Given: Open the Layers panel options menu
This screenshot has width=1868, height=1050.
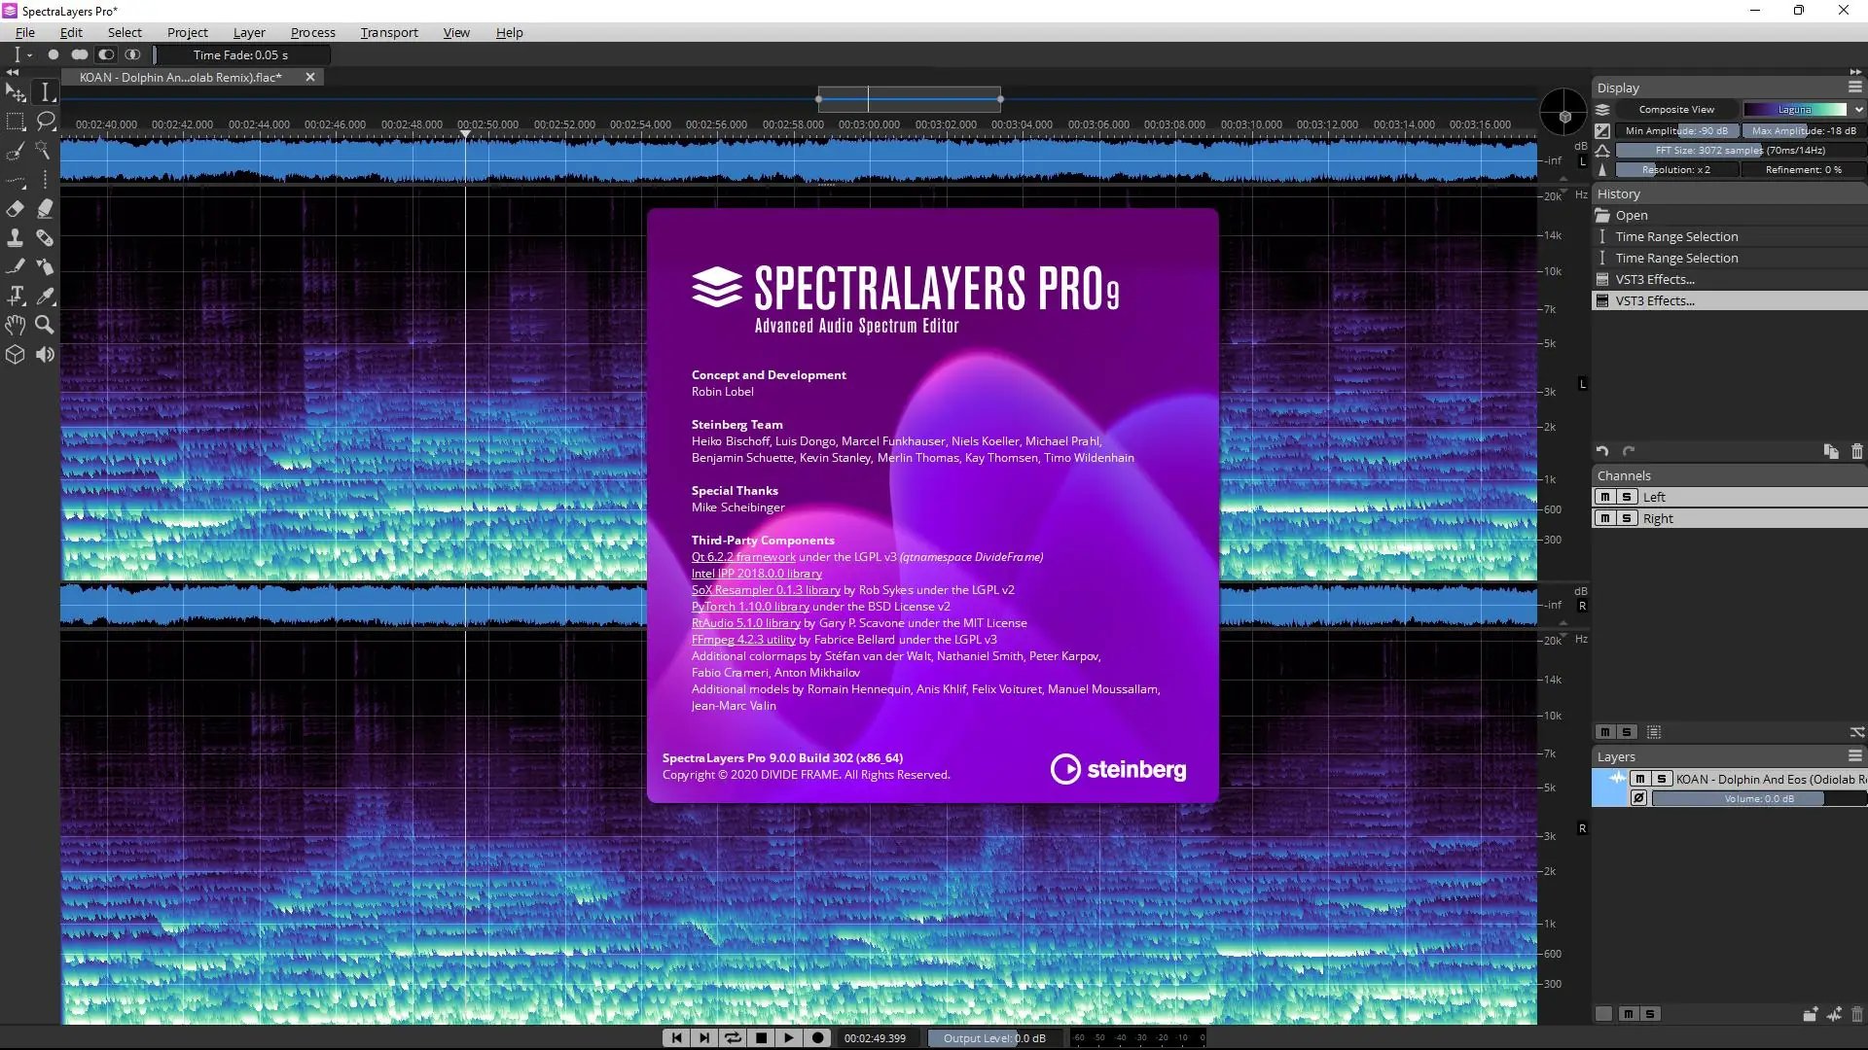Looking at the screenshot, I should pos(1854,756).
